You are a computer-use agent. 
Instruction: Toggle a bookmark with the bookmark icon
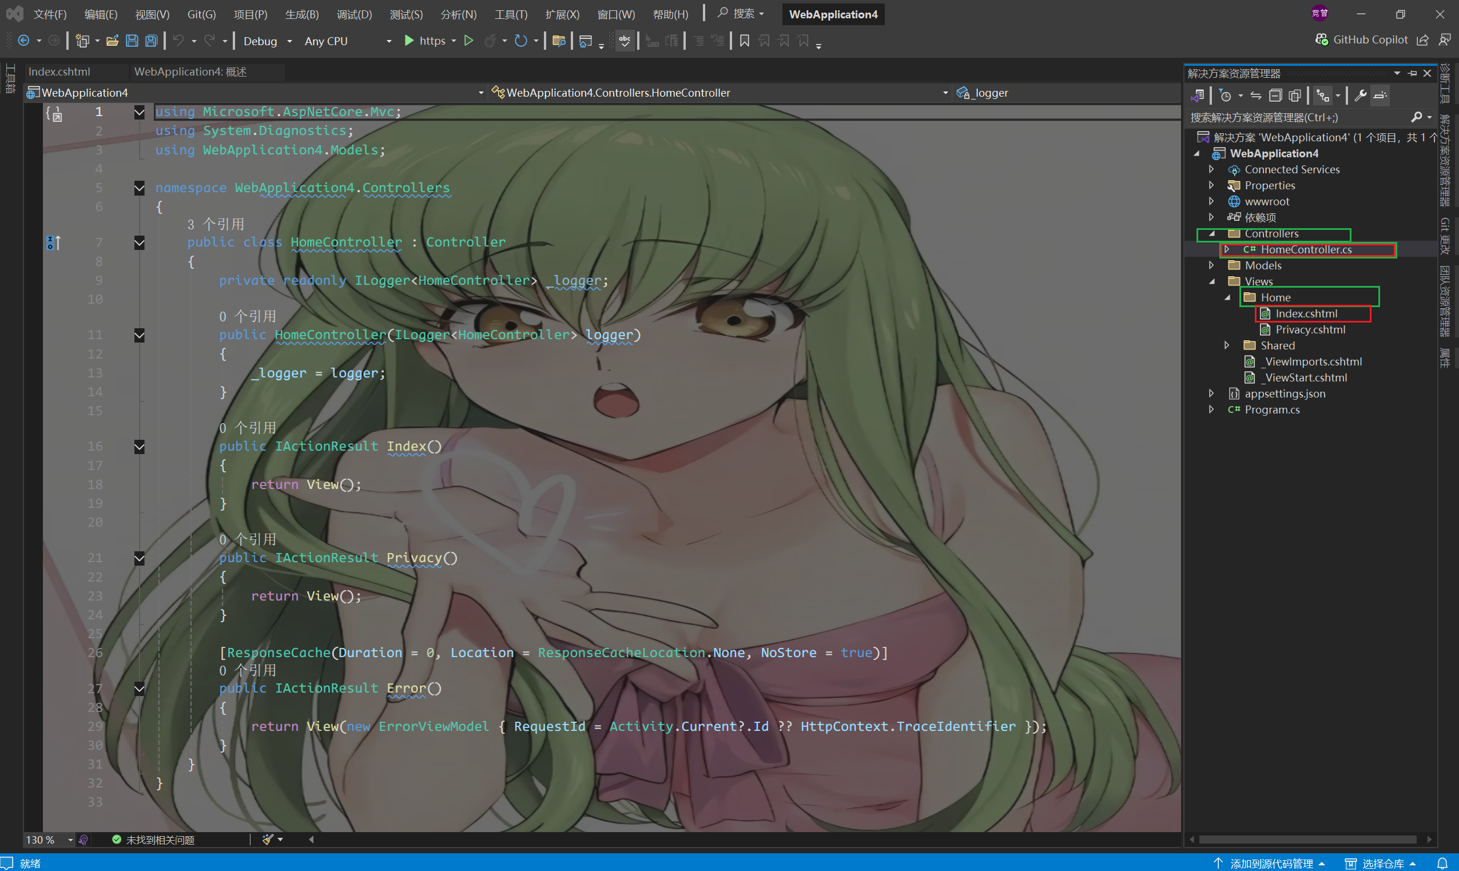point(744,41)
